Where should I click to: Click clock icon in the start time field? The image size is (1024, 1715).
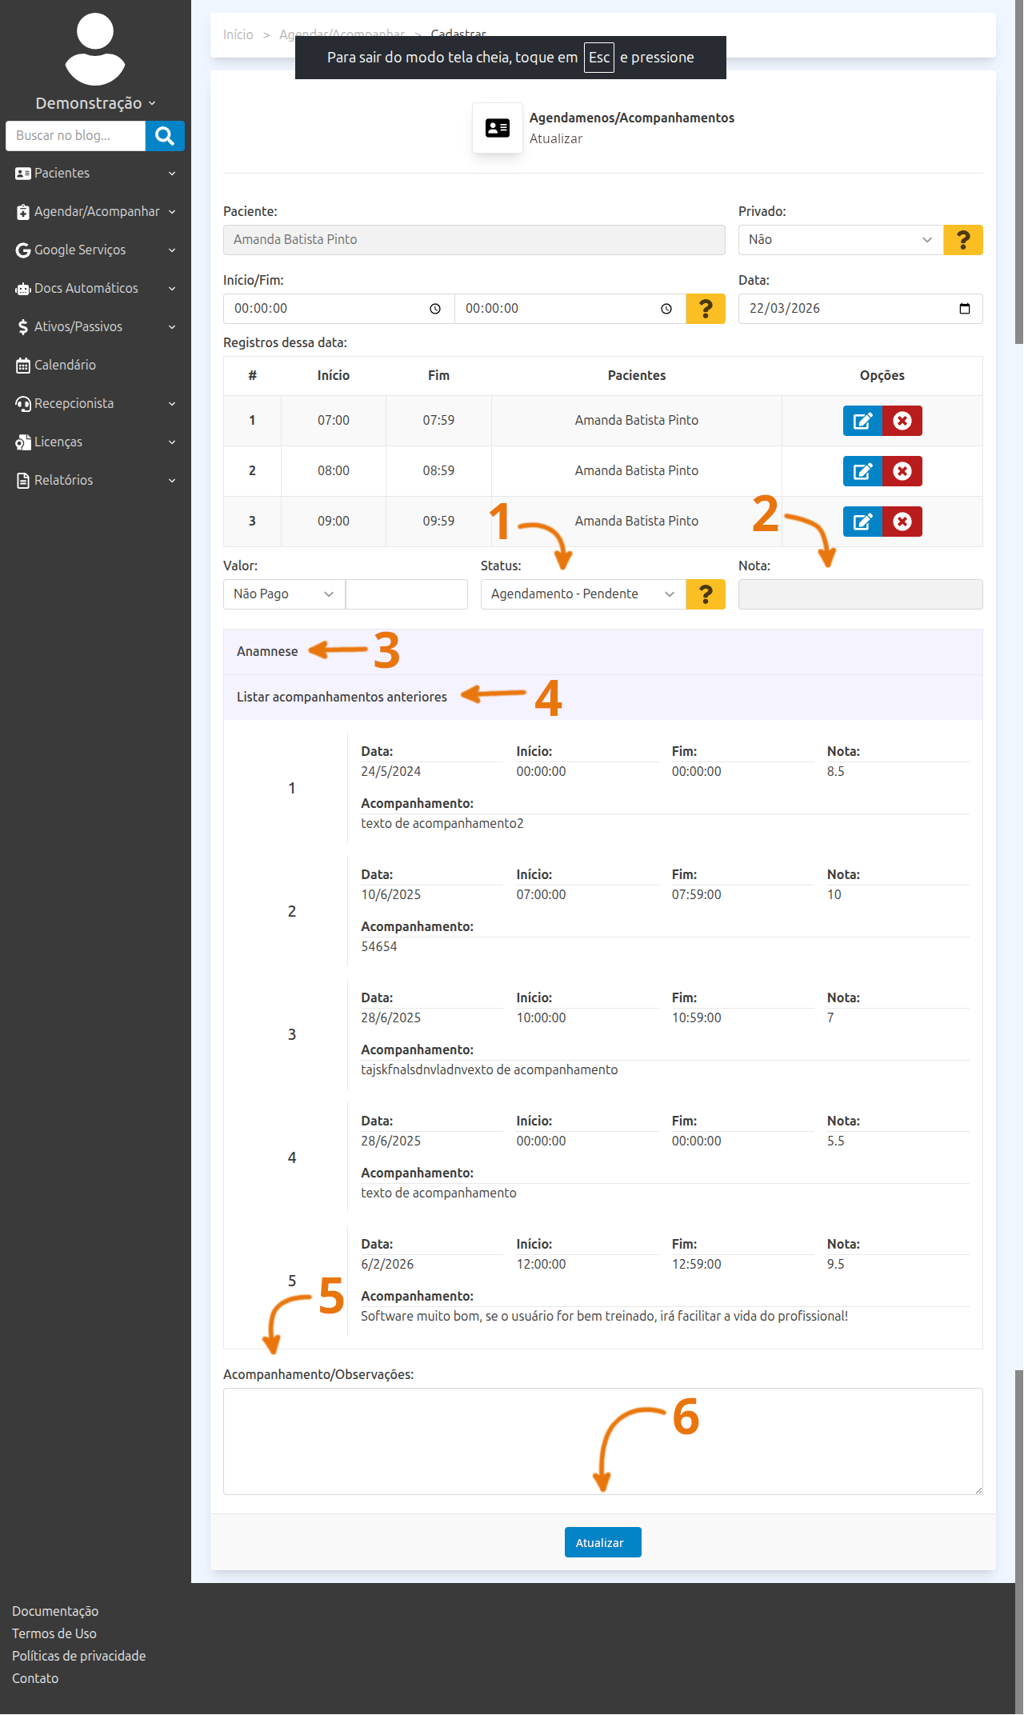435,309
